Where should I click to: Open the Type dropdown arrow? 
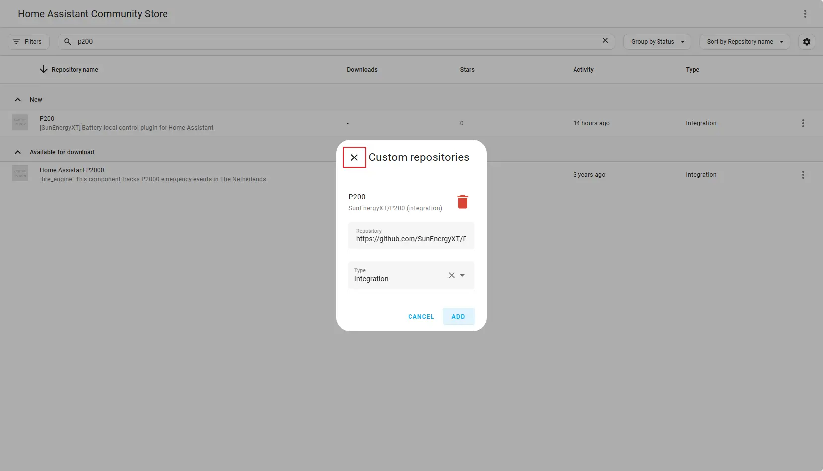(462, 275)
